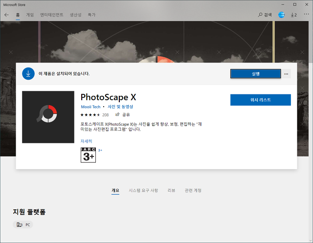
Task: Click the PC platform chip
Action: tap(23, 225)
